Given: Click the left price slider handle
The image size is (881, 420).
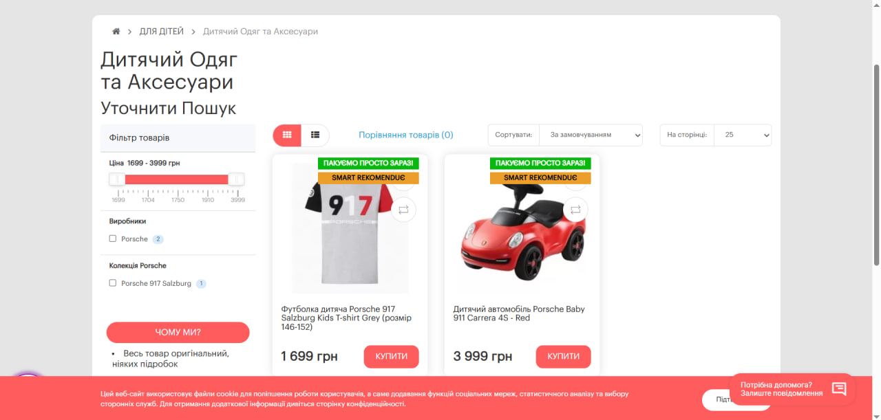Looking at the screenshot, I should click(118, 179).
